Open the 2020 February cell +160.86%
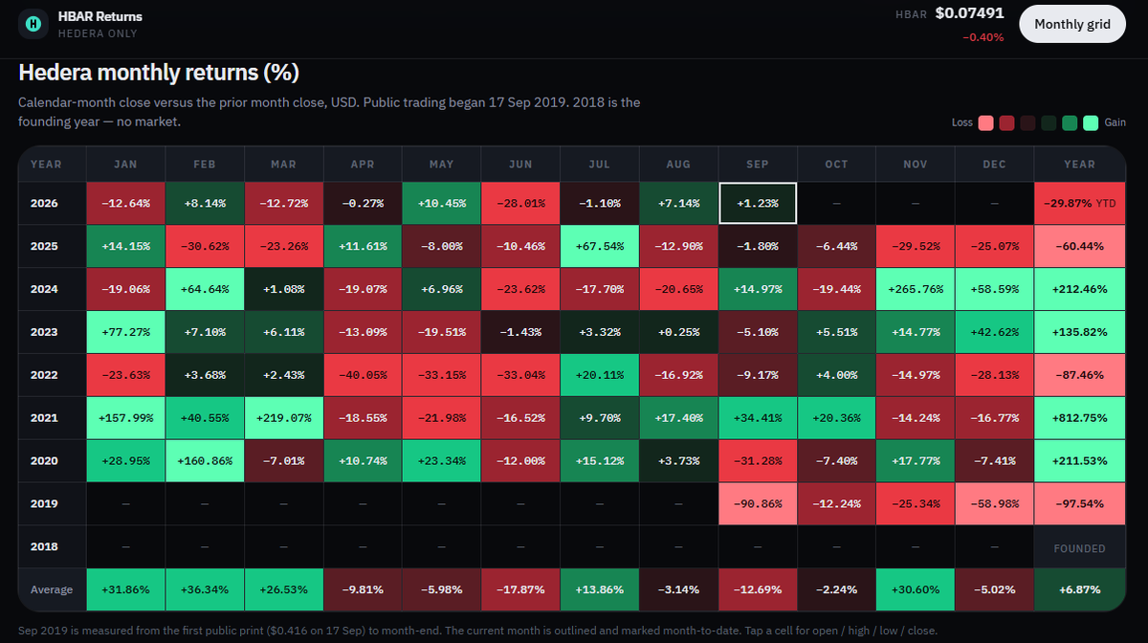 coord(205,461)
